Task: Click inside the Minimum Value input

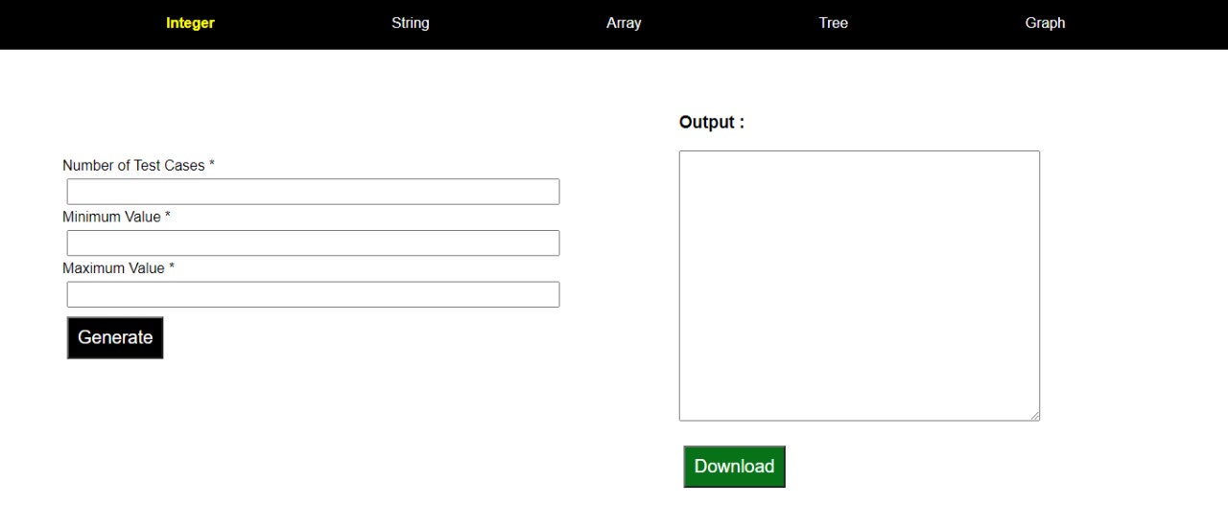Action: (313, 243)
